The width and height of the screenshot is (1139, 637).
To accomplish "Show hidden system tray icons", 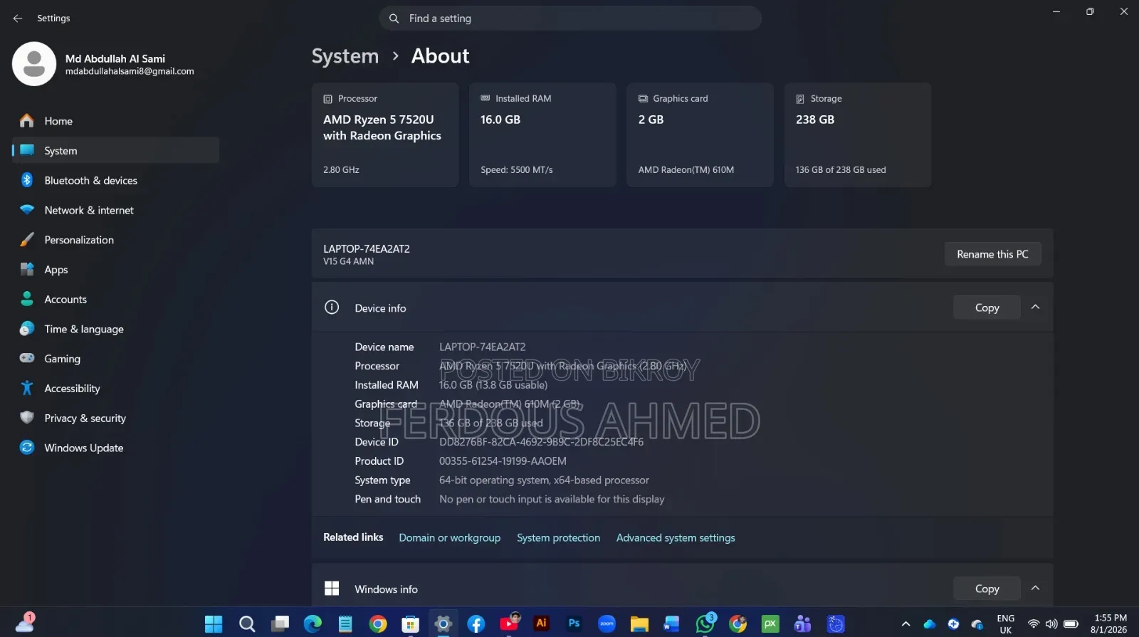I will 906,624.
